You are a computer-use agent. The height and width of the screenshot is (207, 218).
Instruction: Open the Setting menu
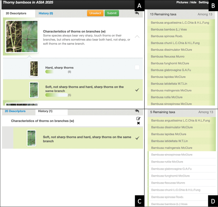click(x=204, y=2)
